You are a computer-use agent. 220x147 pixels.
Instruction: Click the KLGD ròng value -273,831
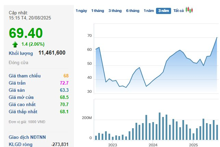pyautogui.click(x=60, y=144)
